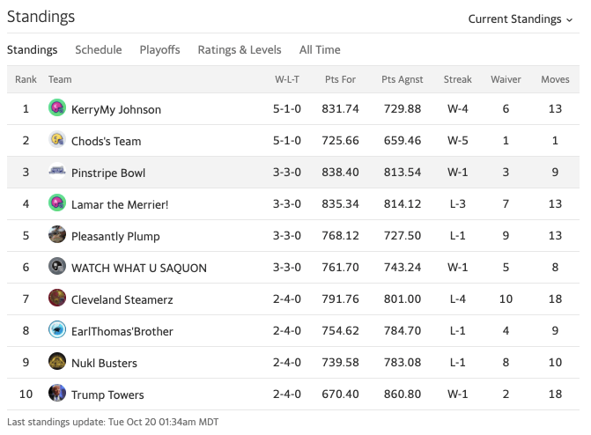Open the Playoffs tab
Image resolution: width=591 pixels, height=435 pixels.
[x=159, y=50]
